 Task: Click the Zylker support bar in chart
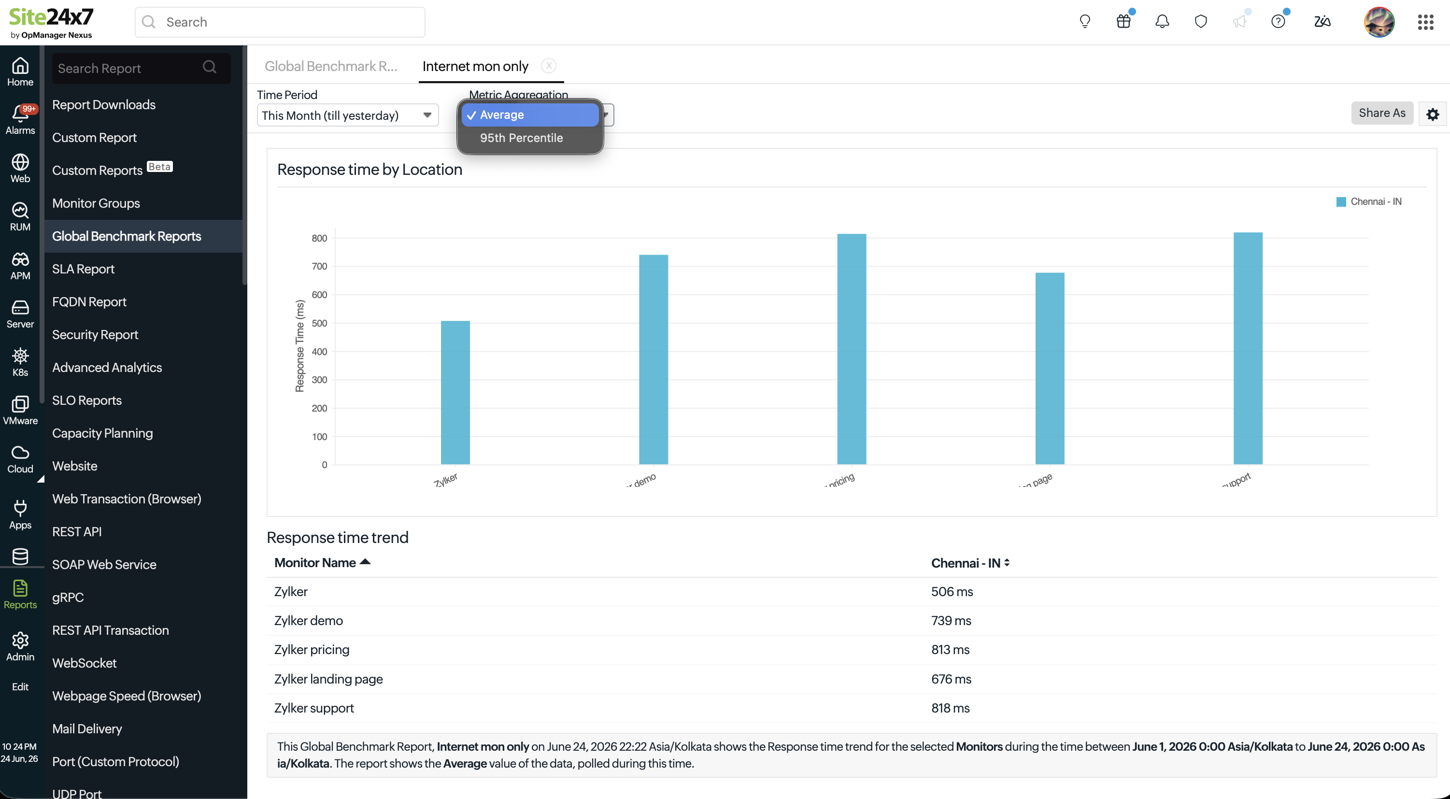click(1247, 349)
